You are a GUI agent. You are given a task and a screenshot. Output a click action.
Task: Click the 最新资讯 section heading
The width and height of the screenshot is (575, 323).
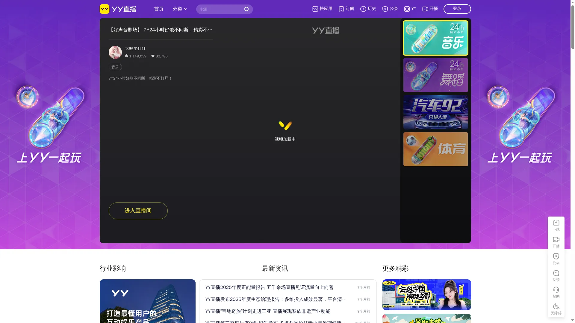(275, 269)
